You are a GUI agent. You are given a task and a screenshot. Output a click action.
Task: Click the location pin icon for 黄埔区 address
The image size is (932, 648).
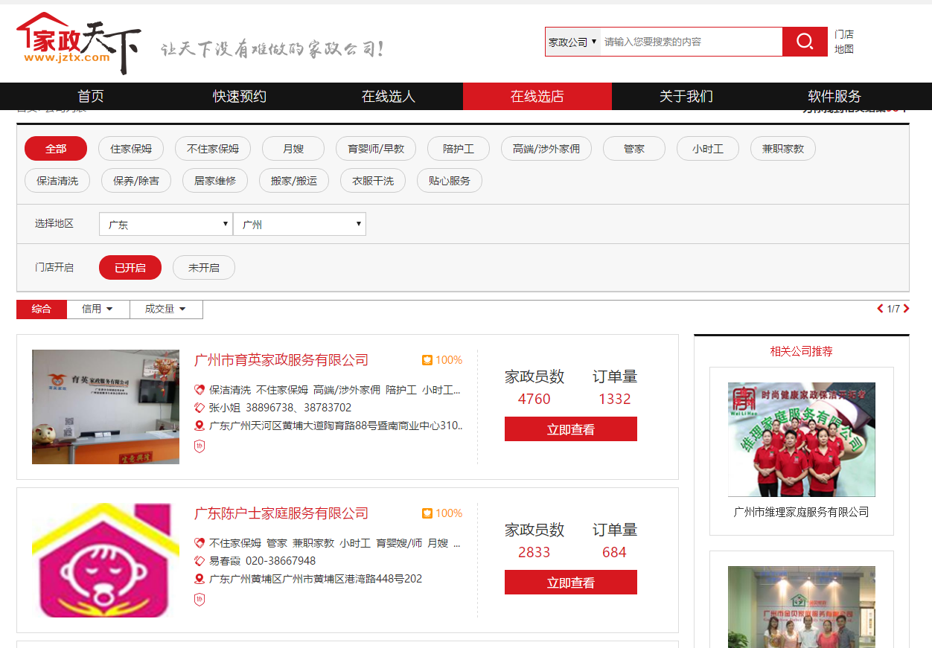click(199, 580)
